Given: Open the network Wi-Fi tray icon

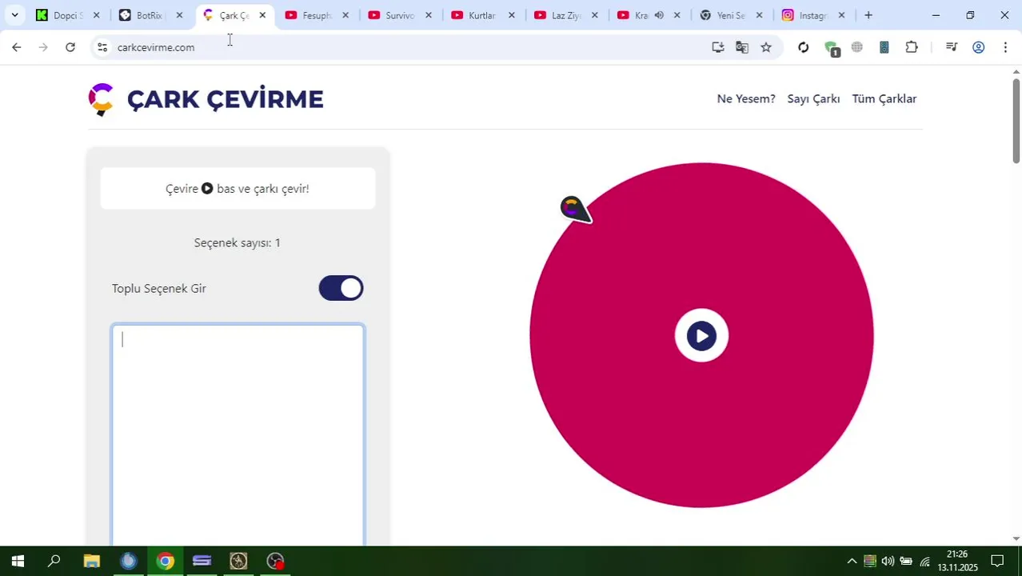Looking at the screenshot, I should pyautogui.click(x=924, y=561).
